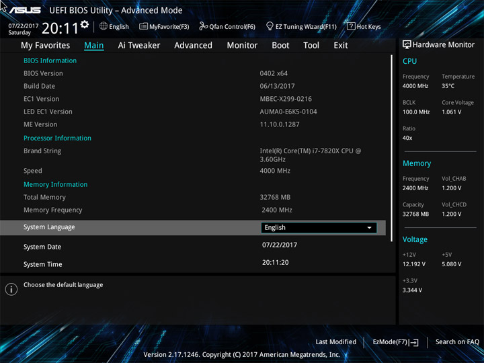The image size is (484, 363).
Task: Click EZ Tuning Wizard(F11) label
Action: pyautogui.click(x=306, y=26)
